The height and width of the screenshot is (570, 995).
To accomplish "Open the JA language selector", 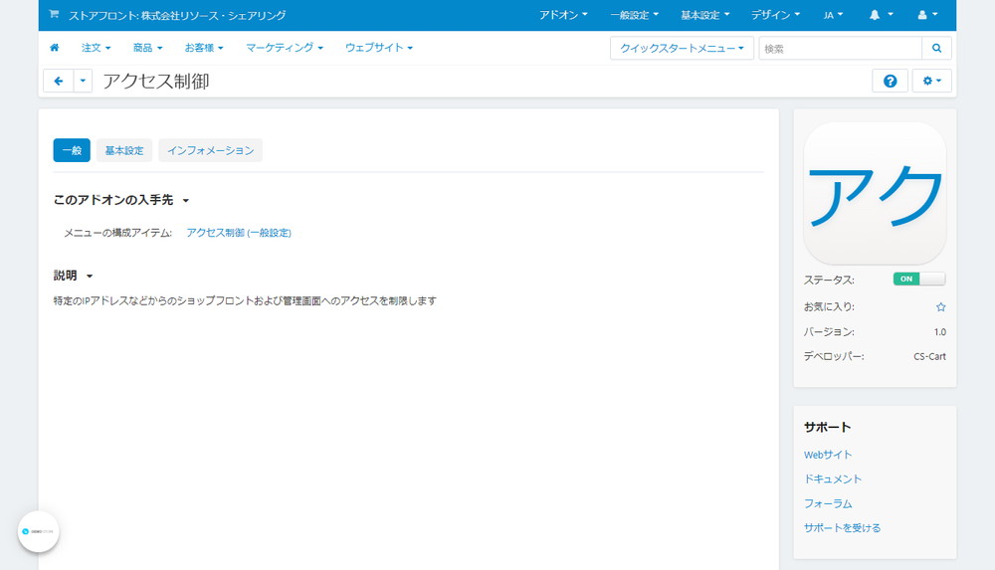I will click(833, 15).
